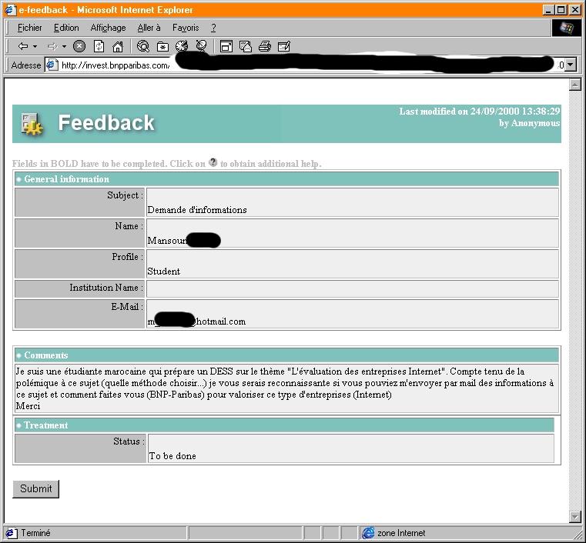The width and height of the screenshot is (586, 543).
Task: Click the IE icon in title bar
Action: pos(10,10)
